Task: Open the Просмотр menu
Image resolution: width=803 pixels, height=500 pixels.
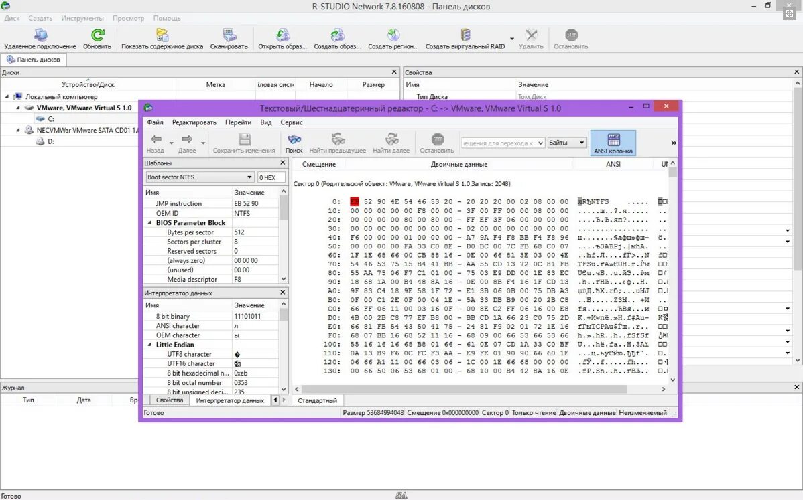Action: [x=129, y=18]
